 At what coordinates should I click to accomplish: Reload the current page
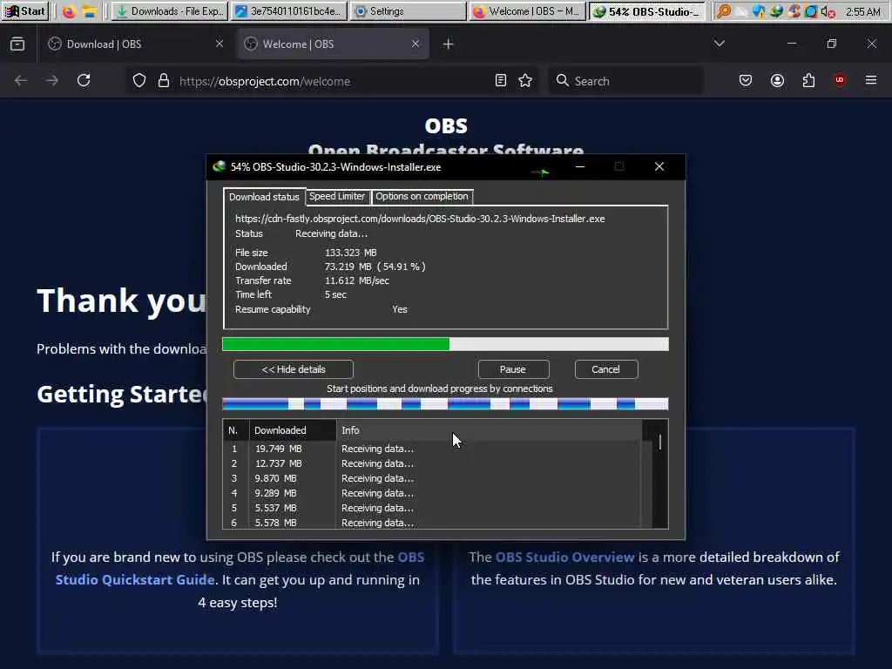pyautogui.click(x=84, y=81)
